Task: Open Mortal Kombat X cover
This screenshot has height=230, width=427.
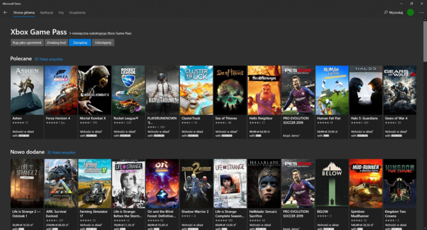Action: pyautogui.click(x=95, y=90)
